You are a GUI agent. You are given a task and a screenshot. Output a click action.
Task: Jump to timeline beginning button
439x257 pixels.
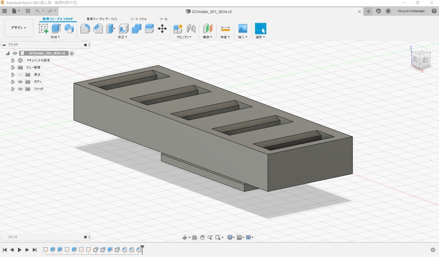(x=5, y=250)
